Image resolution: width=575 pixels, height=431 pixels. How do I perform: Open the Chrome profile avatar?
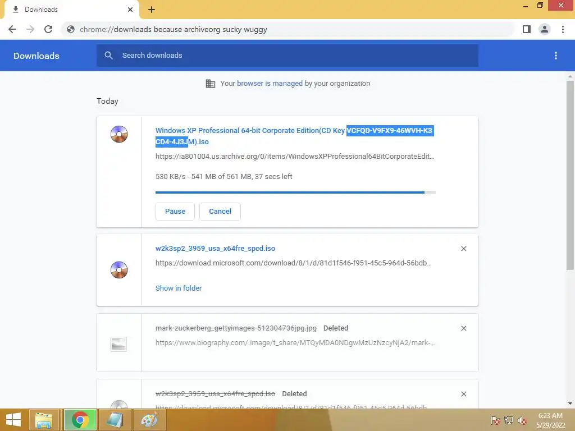click(x=545, y=29)
